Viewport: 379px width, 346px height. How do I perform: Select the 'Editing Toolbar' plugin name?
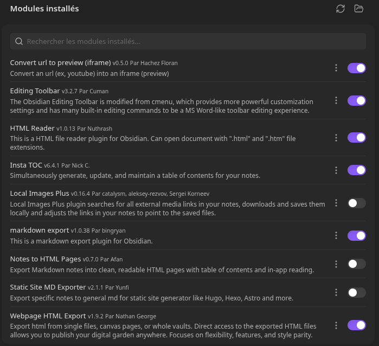click(35, 91)
